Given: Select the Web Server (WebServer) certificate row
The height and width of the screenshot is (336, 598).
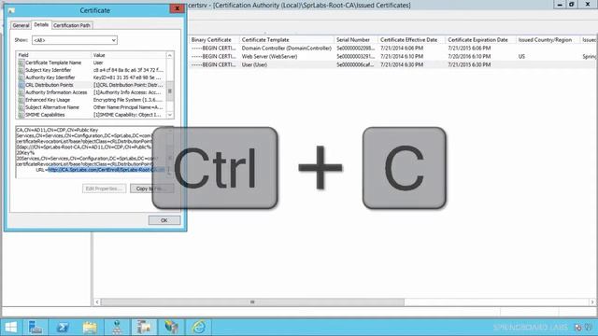Looking at the screenshot, I should (x=392, y=56).
